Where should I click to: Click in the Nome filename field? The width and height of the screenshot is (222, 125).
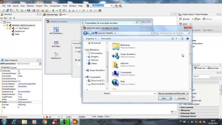(133, 93)
